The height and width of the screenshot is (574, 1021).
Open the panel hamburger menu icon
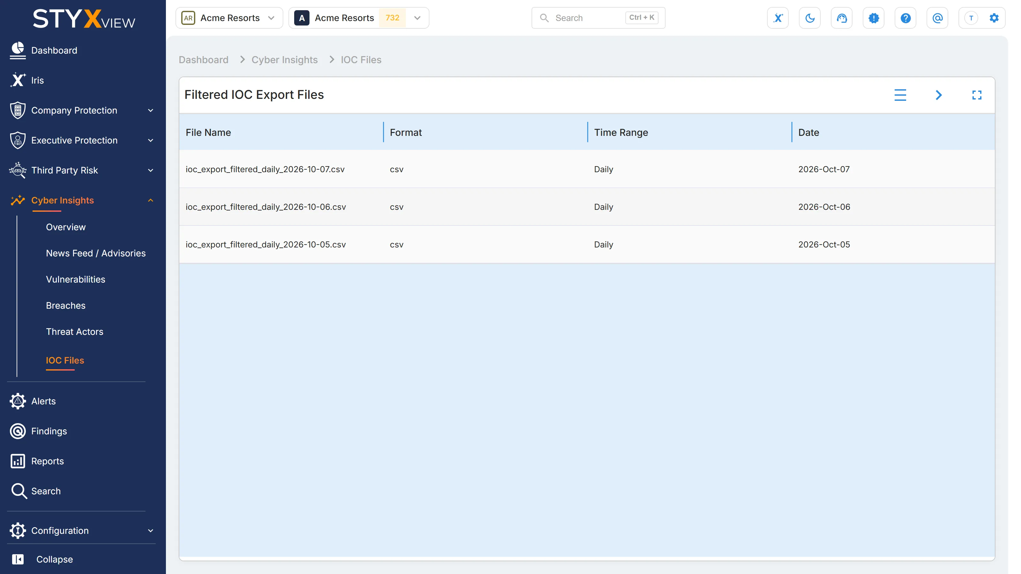tap(900, 95)
